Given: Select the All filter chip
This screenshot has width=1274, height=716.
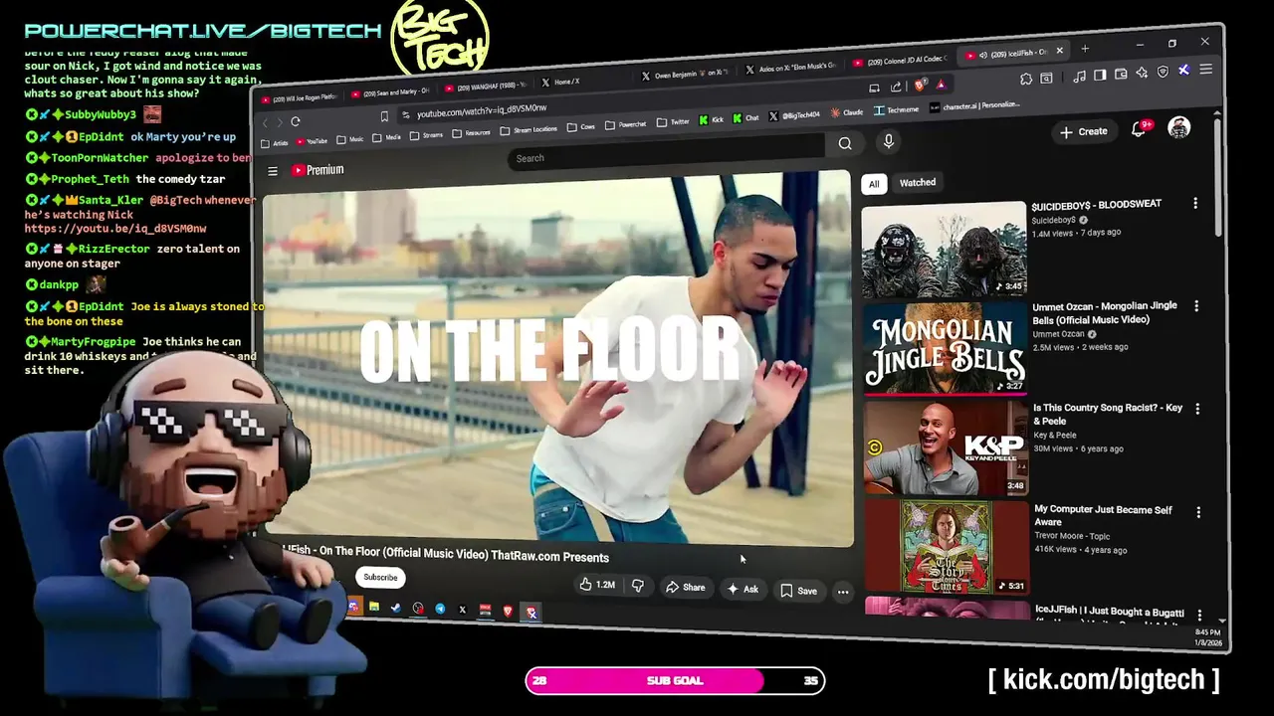Looking at the screenshot, I should (874, 184).
